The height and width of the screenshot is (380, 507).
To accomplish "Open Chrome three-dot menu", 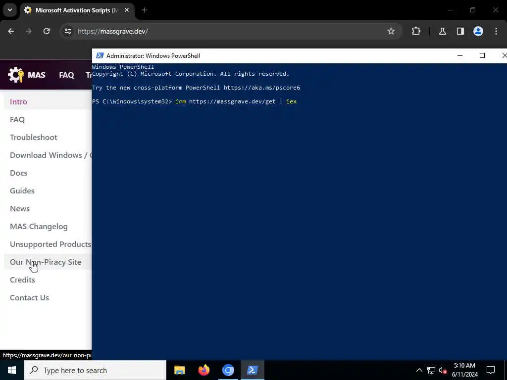I will (x=496, y=31).
